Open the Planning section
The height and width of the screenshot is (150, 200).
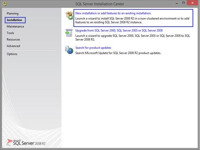(x=12, y=13)
